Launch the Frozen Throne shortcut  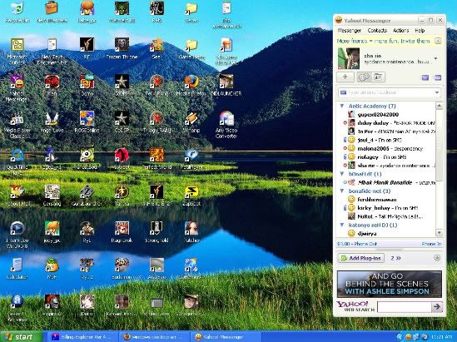pyautogui.click(x=122, y=48)
